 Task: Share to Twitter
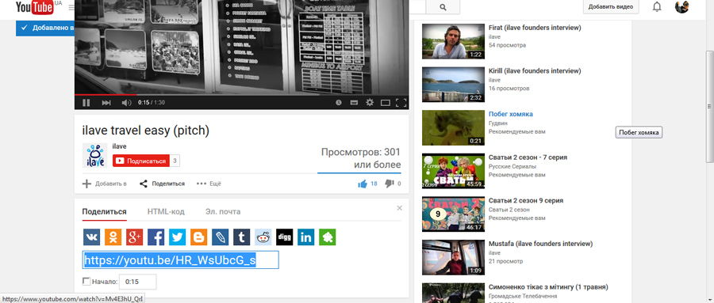(177, 237)
